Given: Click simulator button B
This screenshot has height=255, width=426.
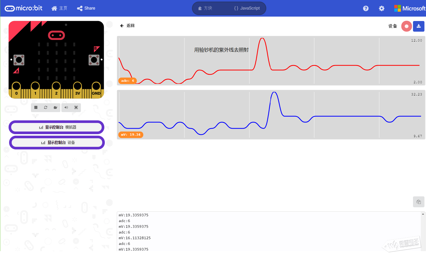Looking at the screenshot, I should 94,60.
